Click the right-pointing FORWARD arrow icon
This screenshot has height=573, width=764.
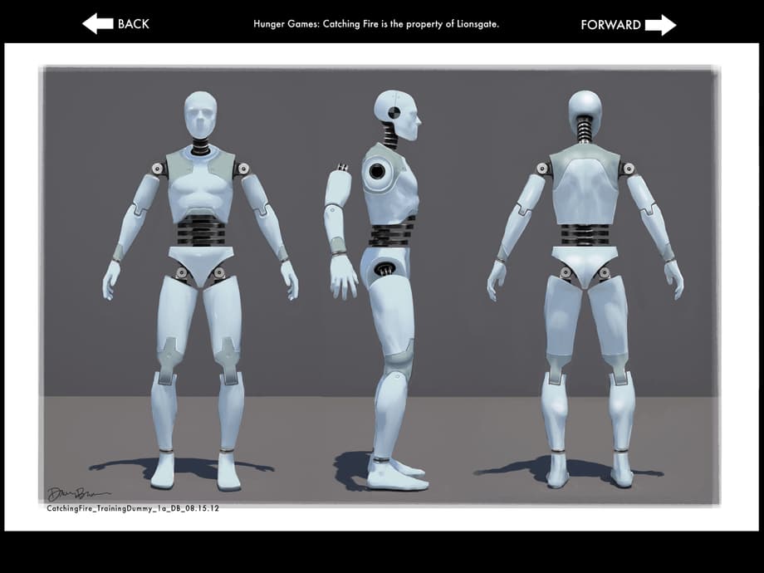[660, 25]
